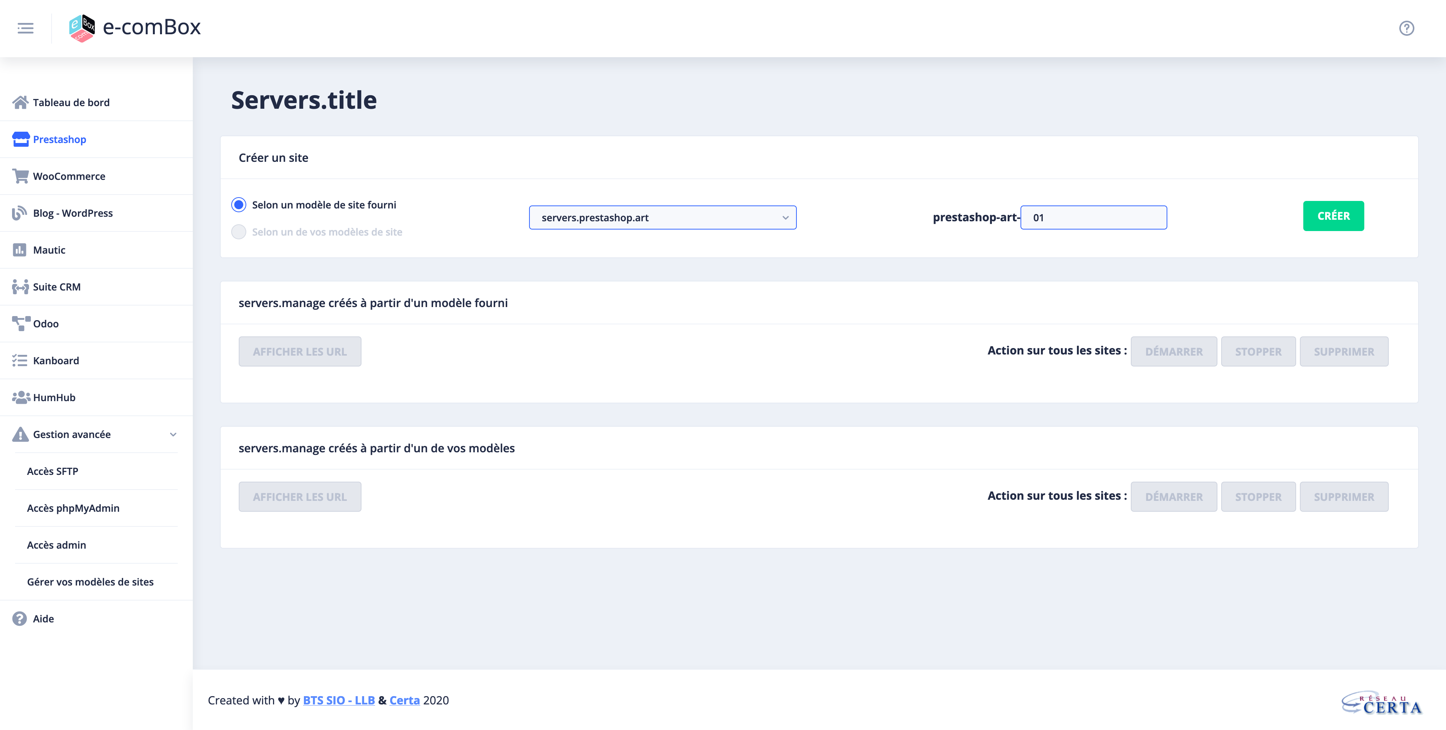The height and width of the screenshot is (730, 1446).
Task: Select Prestashop menu item
Action: [x=96, y=139]
